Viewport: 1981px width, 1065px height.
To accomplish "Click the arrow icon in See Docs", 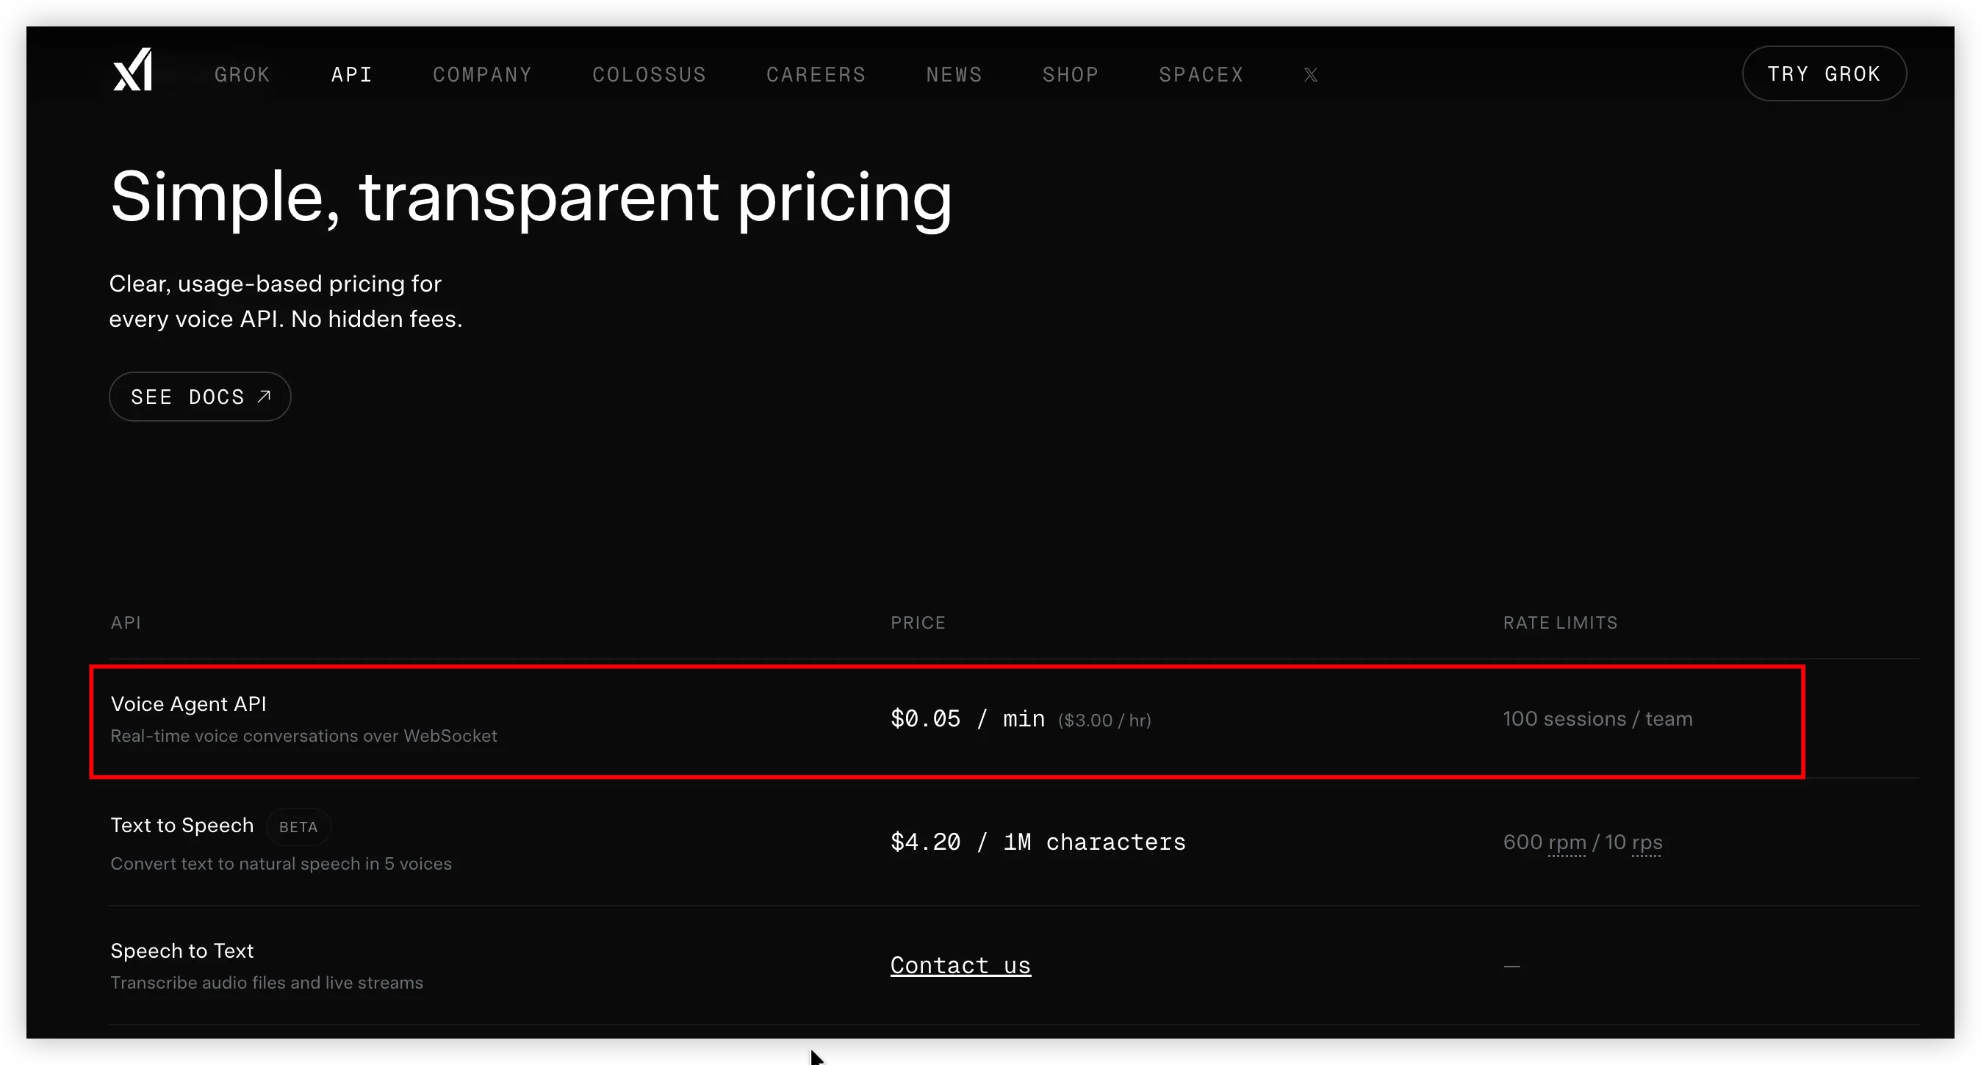I will coord(264,397).
